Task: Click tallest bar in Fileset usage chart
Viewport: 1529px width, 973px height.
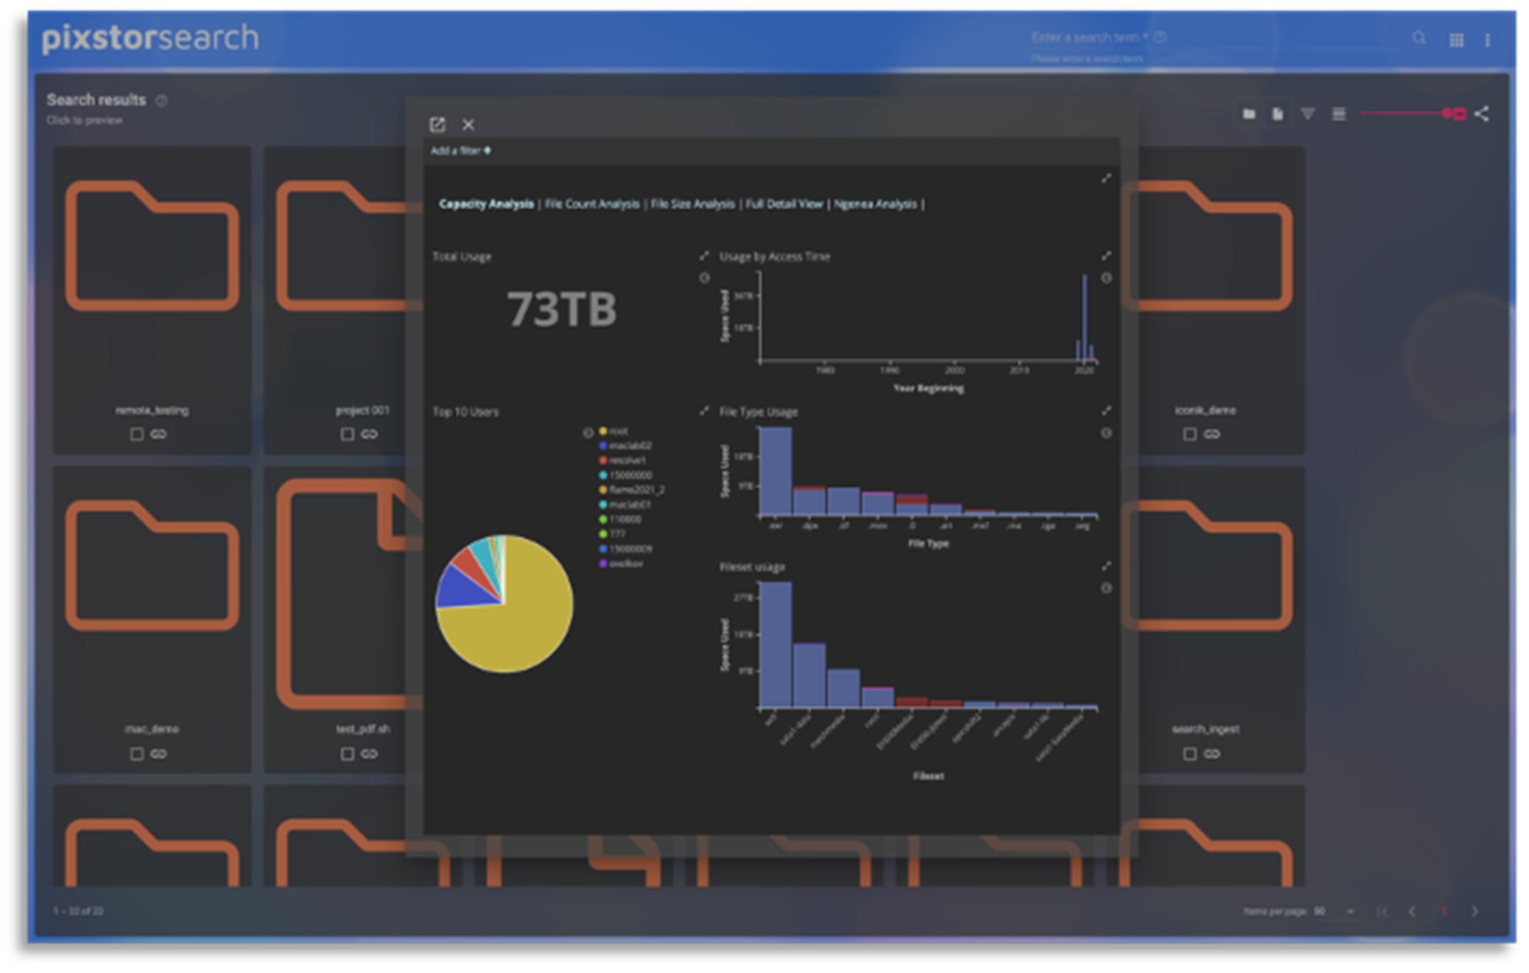Action: pos(775,644)
